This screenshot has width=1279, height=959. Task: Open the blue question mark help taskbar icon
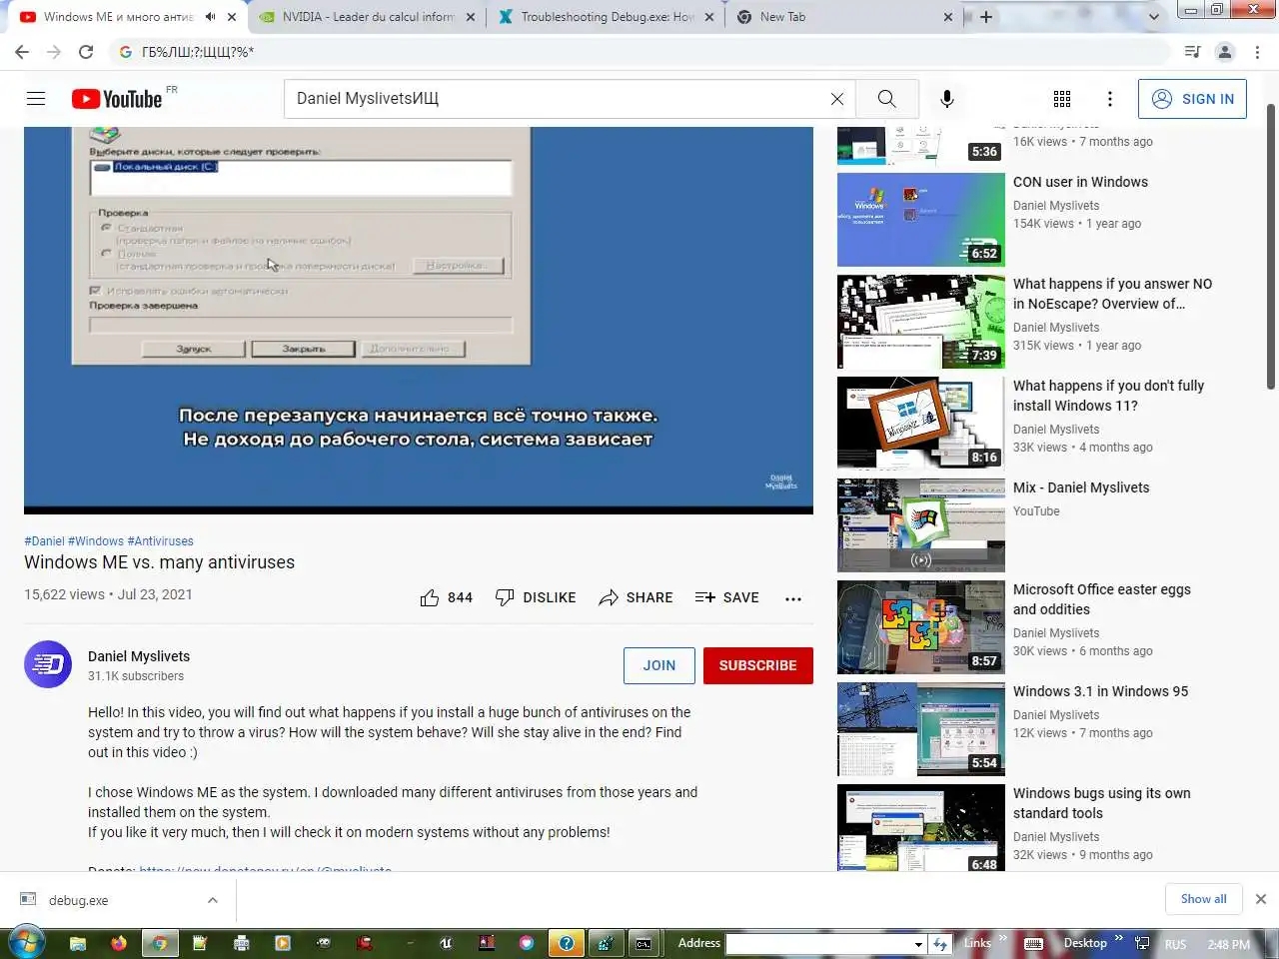pyautogui.click(x=567, y=942)
